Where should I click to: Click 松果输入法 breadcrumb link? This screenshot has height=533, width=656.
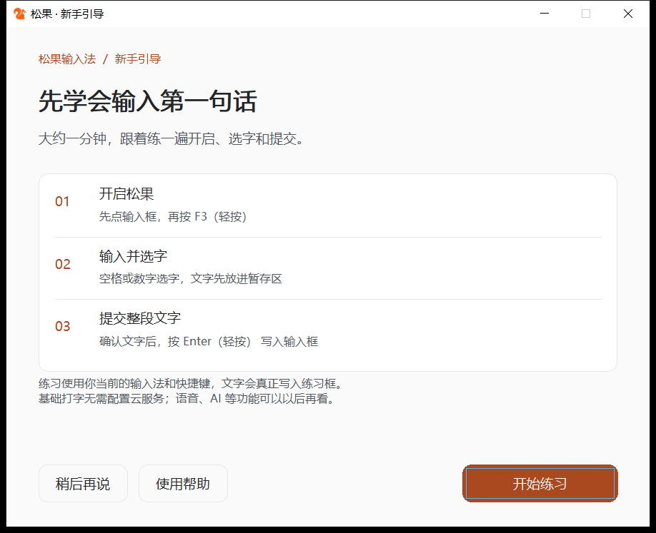pos(67,59)
